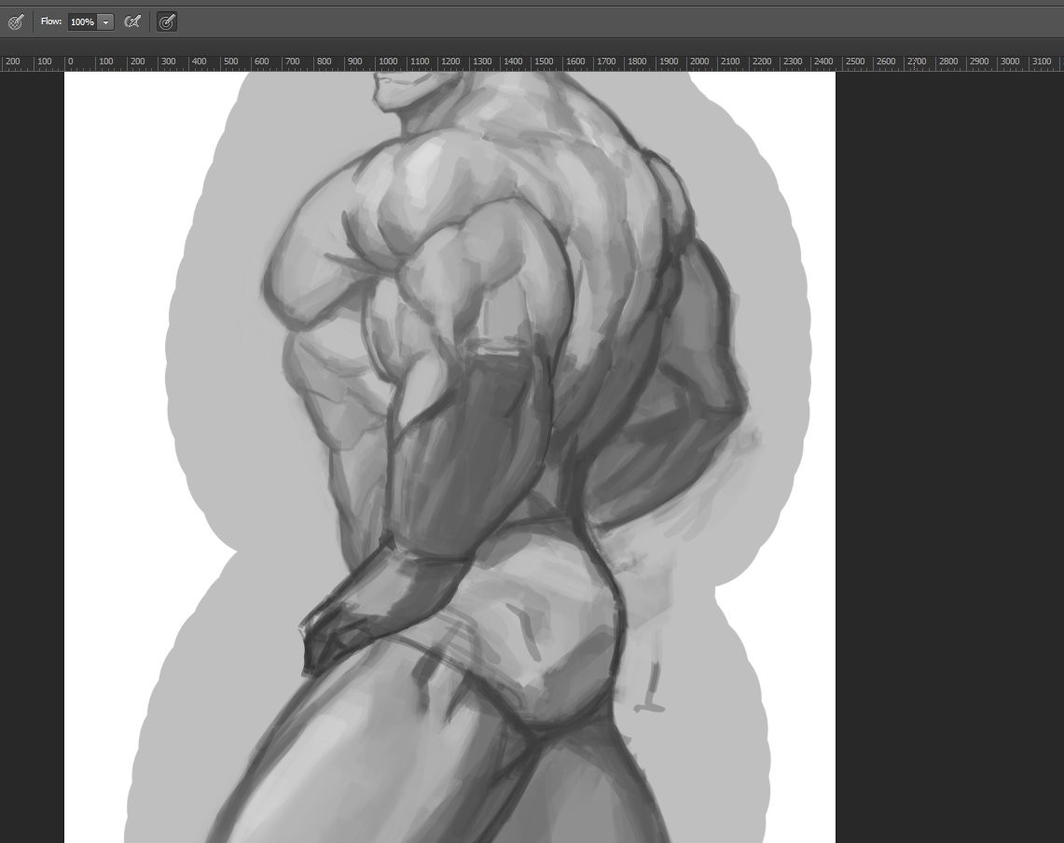Toggle the highlighted pressure for size icon
1064x843 pixels.
point(167,21)
